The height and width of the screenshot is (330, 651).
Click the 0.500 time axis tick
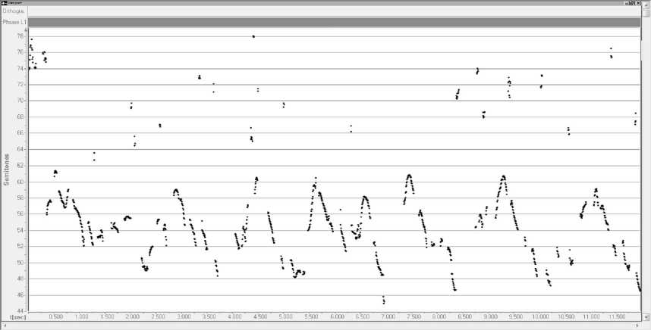(56, 316)
